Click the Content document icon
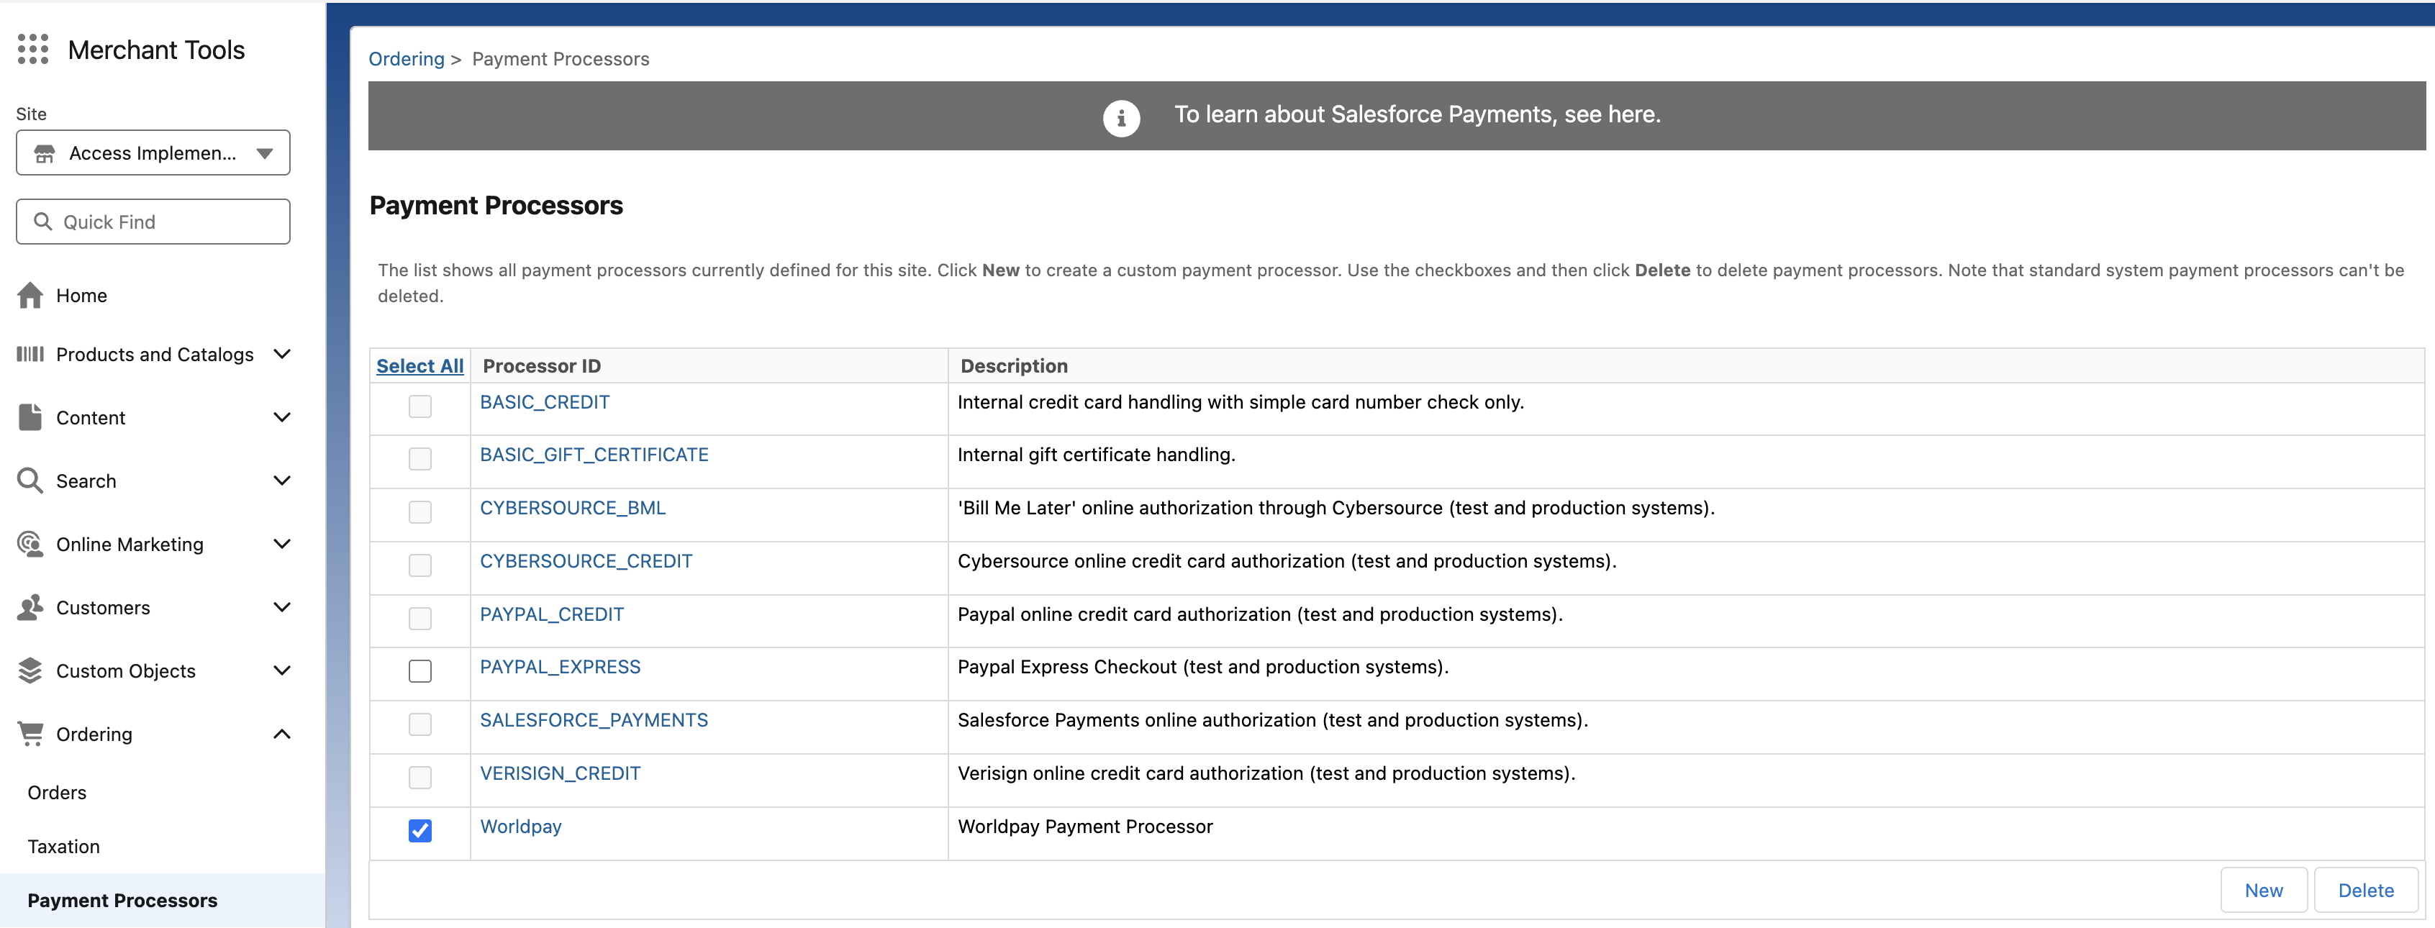 pos(30,417)
